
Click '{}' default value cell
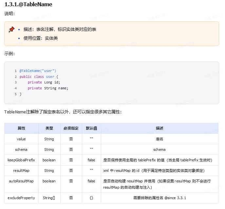91,198
